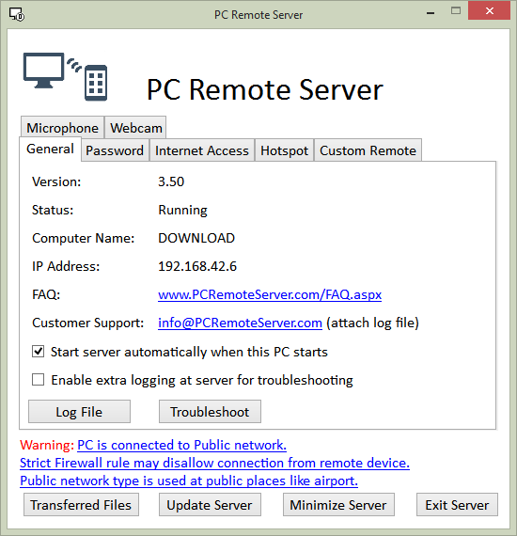This screenshot has width=517, height=536.
Task: Click the IP Address: label
Action: [x=66, y=266]
